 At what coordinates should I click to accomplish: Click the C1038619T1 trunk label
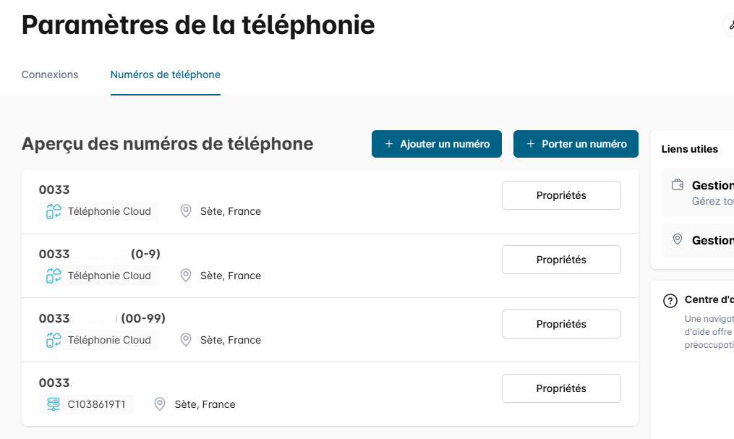pyautogui.click(x=96, y=404)
